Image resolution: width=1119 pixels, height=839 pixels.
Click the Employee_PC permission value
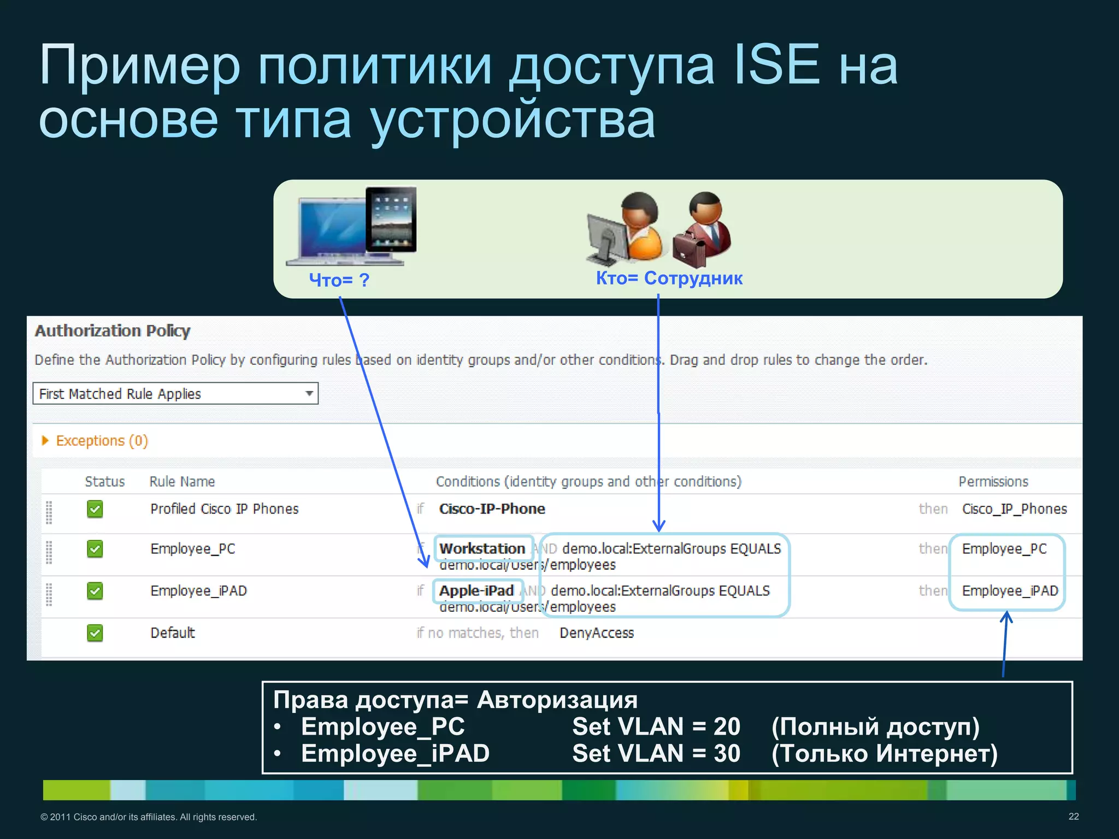click(1004, 549)
